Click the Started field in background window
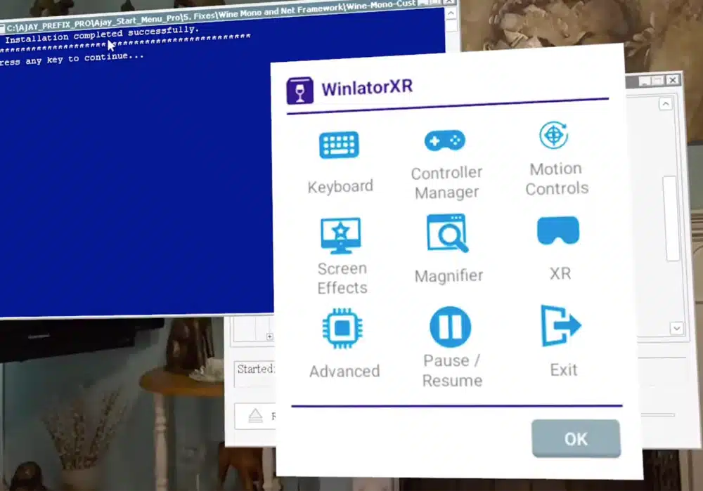 click(254, 373)
